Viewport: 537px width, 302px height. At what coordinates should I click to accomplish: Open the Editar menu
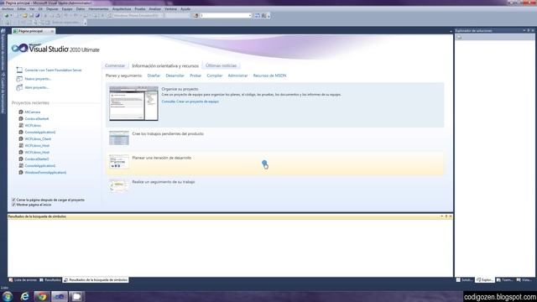(21, 9)
